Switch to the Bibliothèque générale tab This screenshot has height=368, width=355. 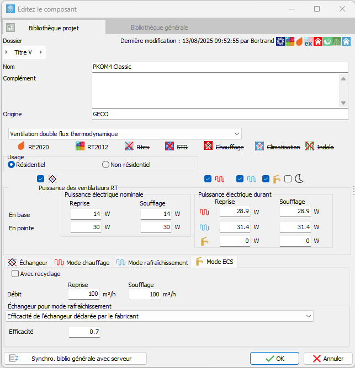[159, 28]
